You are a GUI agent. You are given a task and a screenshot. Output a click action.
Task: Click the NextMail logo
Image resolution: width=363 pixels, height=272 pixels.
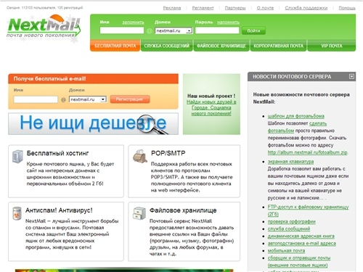click(x=44, y=28)
